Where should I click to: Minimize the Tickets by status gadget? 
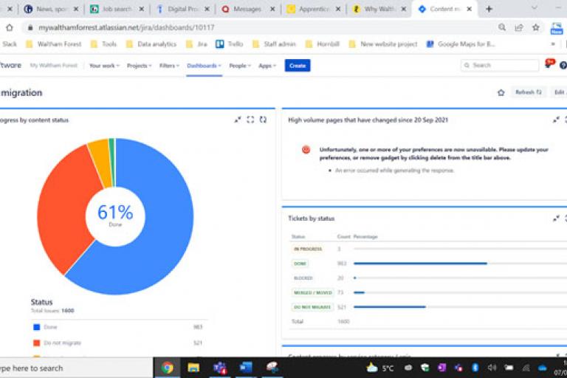coord(556,219)
